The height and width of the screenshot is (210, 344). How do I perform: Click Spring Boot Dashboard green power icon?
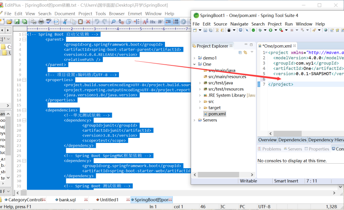point(253,30)
